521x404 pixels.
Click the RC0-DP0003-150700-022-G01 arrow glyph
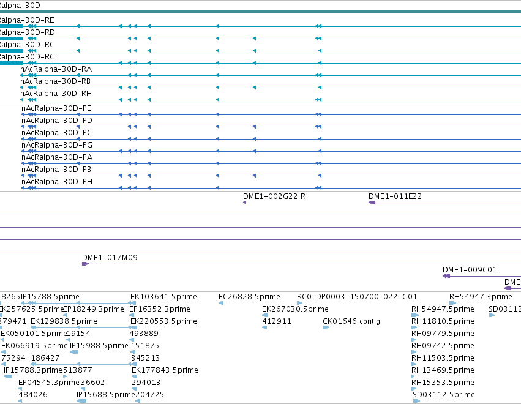pyautogui.click(x=299, y=303)
